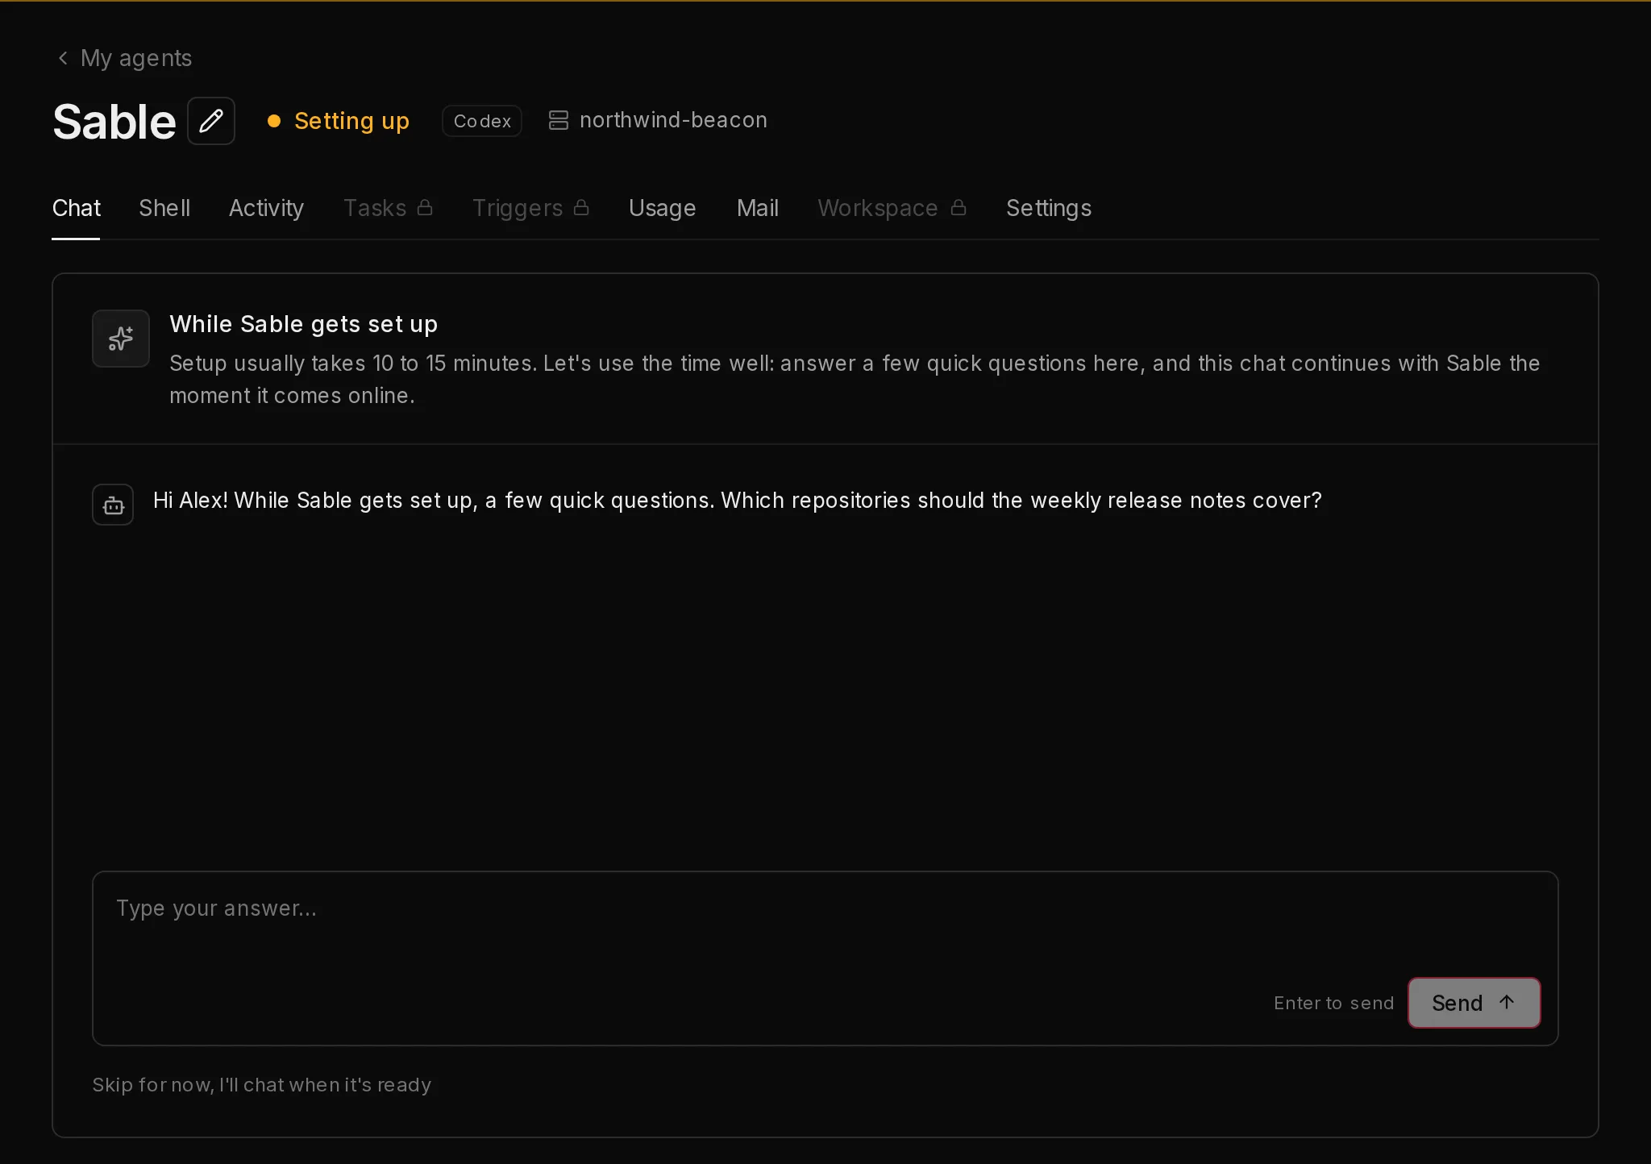Click the Setting up status label

click(351, 121)
